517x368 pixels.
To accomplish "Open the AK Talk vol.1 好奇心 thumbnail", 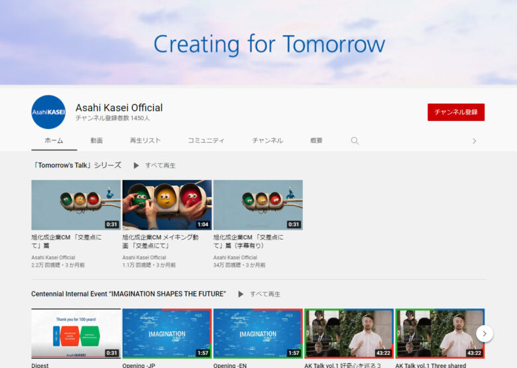I will tap(349, 334).
